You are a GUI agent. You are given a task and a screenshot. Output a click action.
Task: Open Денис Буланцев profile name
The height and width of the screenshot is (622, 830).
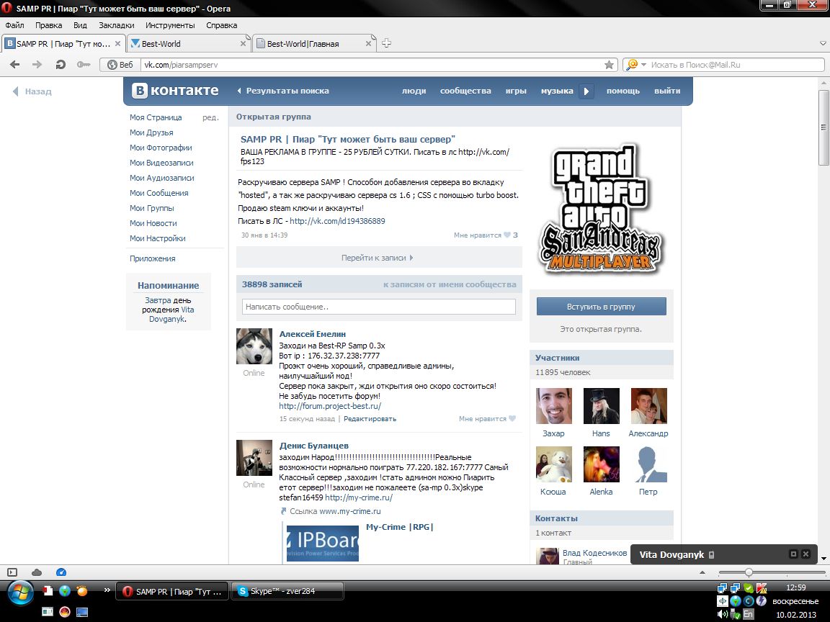(314, 446)
